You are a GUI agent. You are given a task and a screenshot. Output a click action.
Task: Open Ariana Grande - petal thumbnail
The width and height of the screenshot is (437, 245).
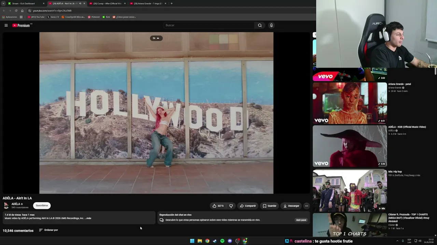(350, 103)
